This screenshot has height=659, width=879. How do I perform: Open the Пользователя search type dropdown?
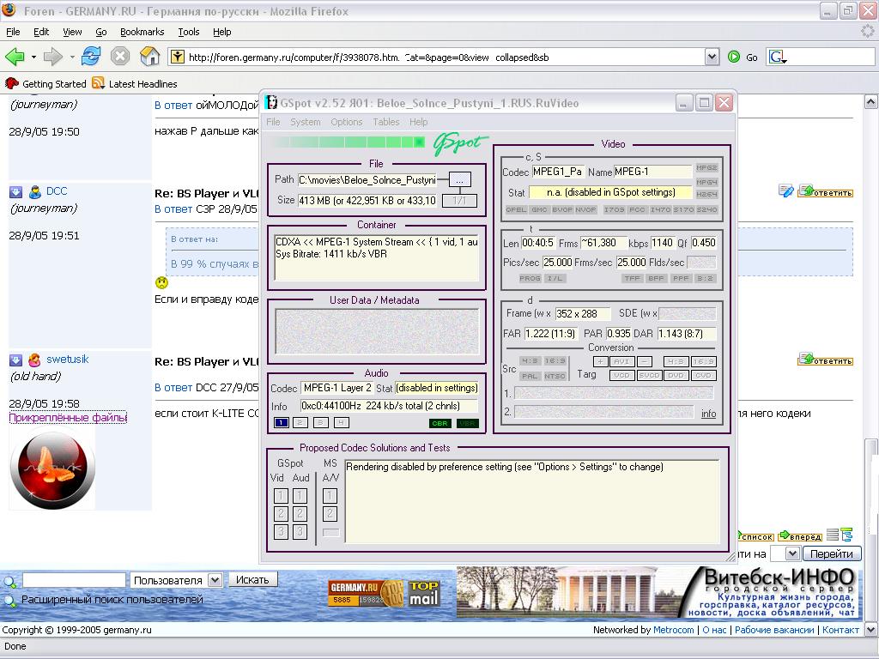[x=215, y=580]
